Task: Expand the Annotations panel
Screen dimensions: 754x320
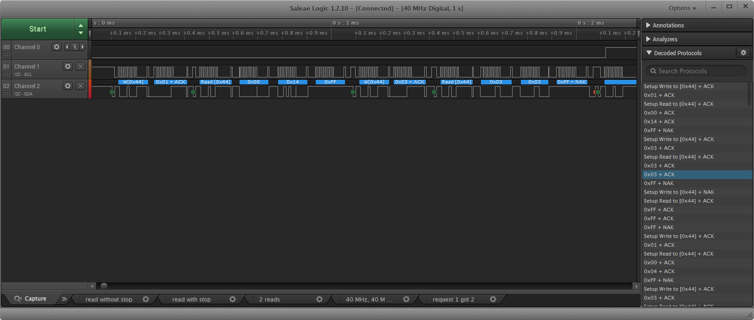Action: click(697, 25)
